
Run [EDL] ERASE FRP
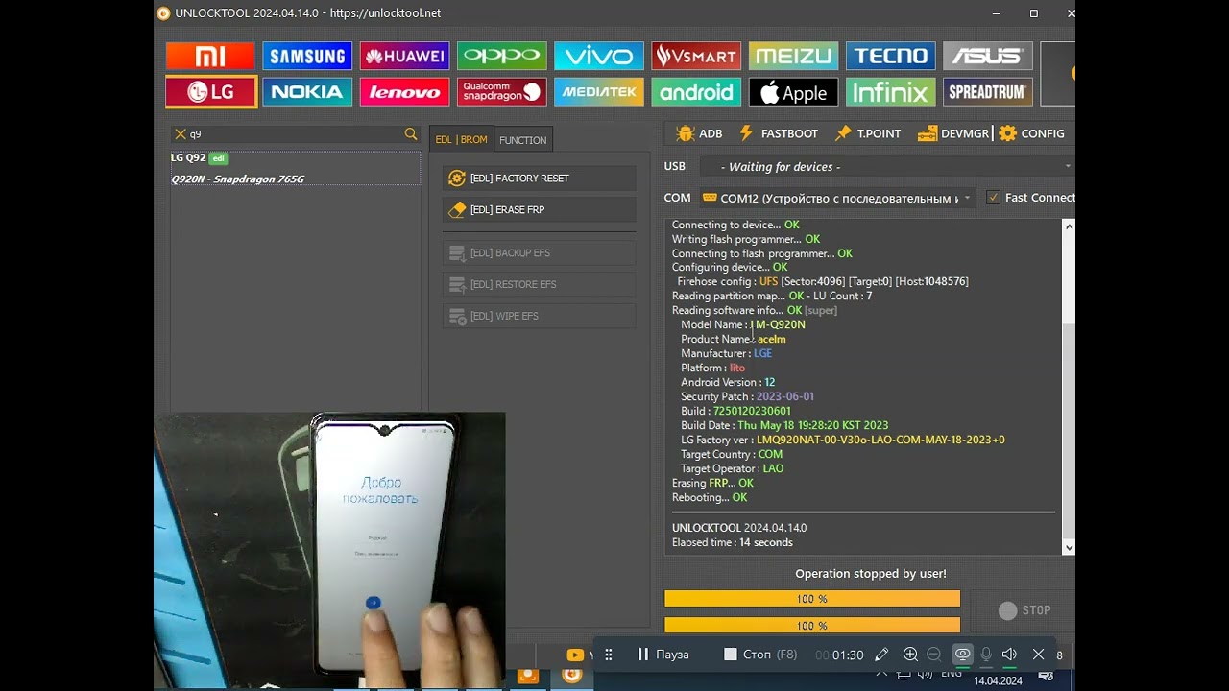539,209
